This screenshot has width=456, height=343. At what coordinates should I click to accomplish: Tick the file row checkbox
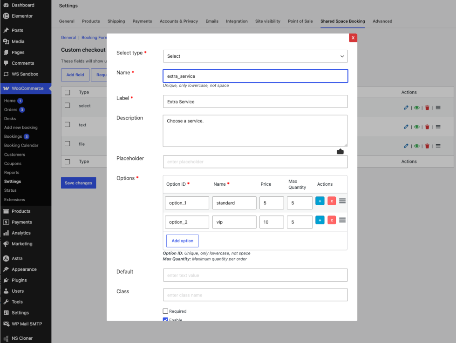coord(68,144)
